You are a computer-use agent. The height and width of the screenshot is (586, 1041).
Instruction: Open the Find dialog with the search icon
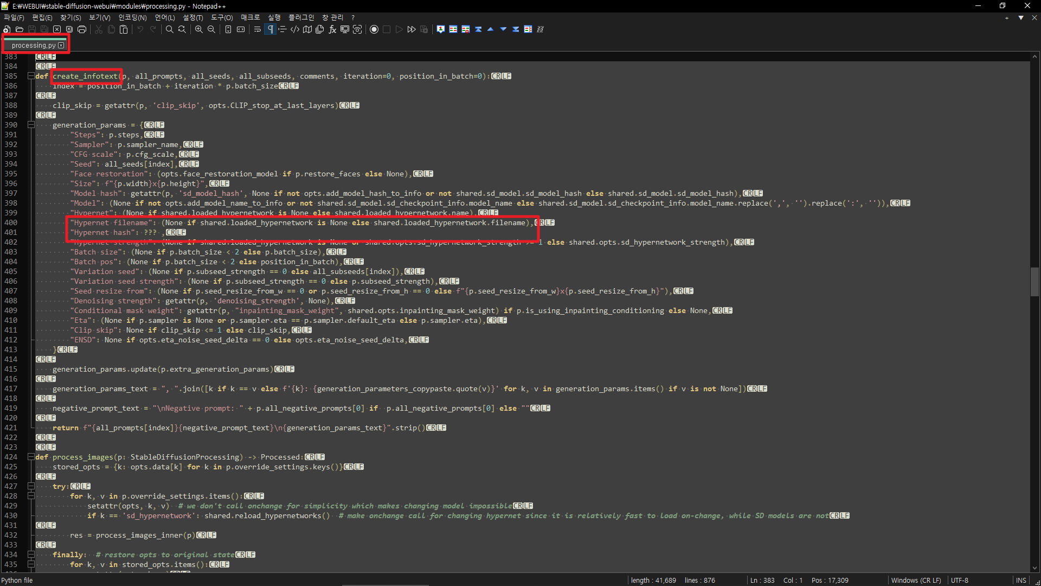[169, 29]
